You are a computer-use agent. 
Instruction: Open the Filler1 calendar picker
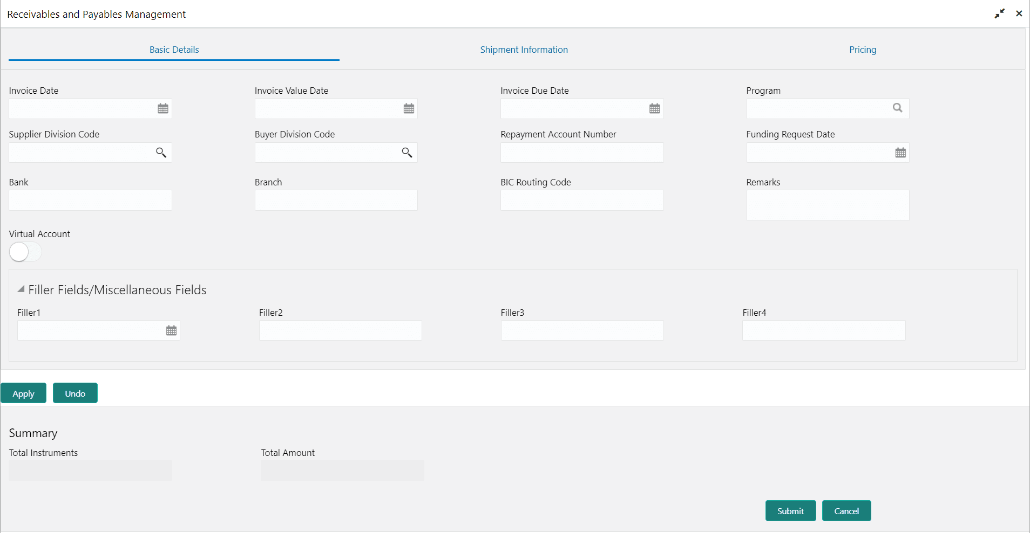pos(171,331)
